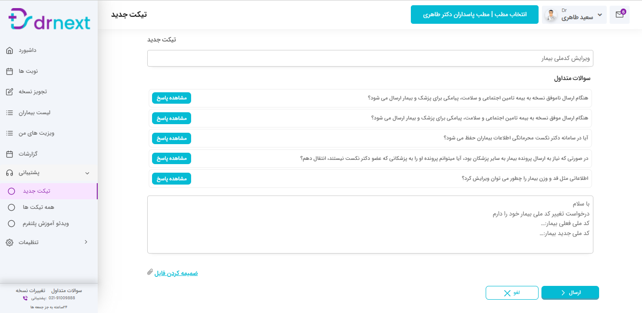This screenshot has width=642, height=313.
Task: Expand the تنظیمات menu chevron
Action: click(86, 242)
